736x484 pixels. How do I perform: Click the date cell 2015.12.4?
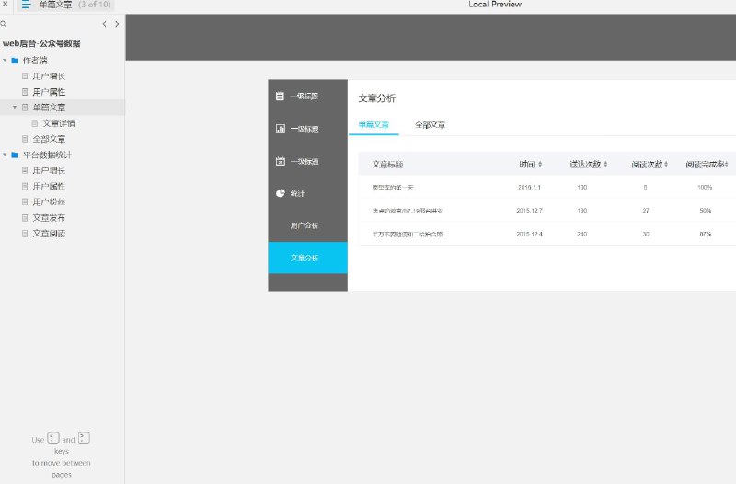coord(530,235)
